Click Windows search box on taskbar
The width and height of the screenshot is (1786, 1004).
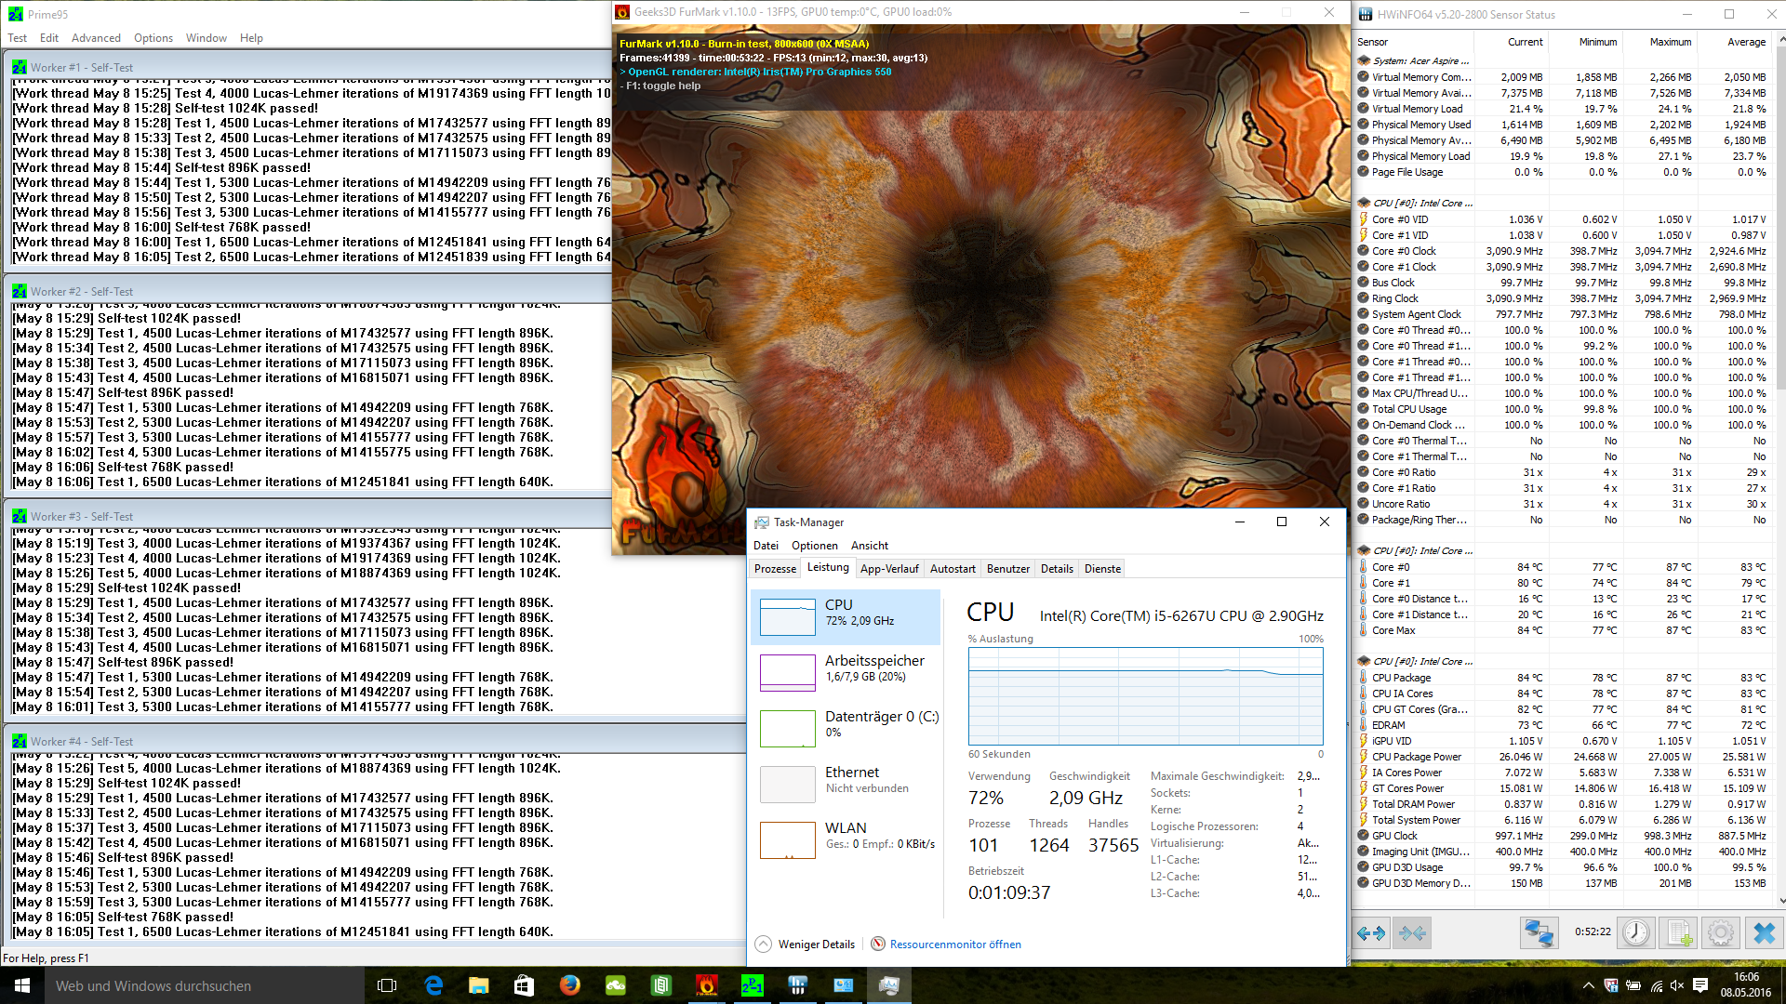tap(205, 985)
